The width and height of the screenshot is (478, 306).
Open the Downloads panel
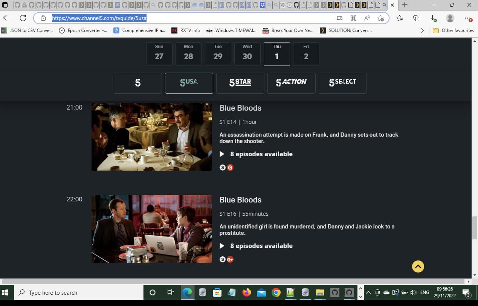pos(433,18)
